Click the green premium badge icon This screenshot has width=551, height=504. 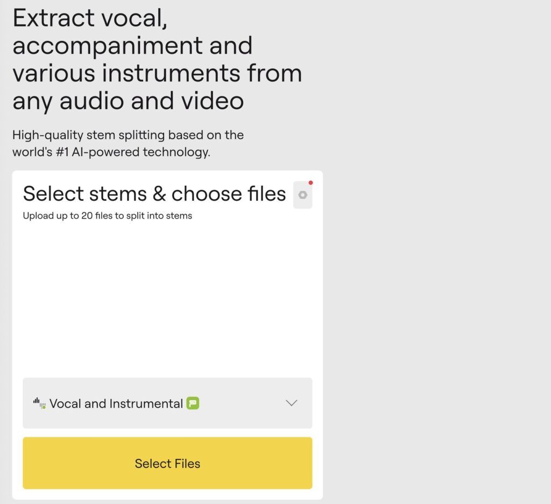[193, 403]
